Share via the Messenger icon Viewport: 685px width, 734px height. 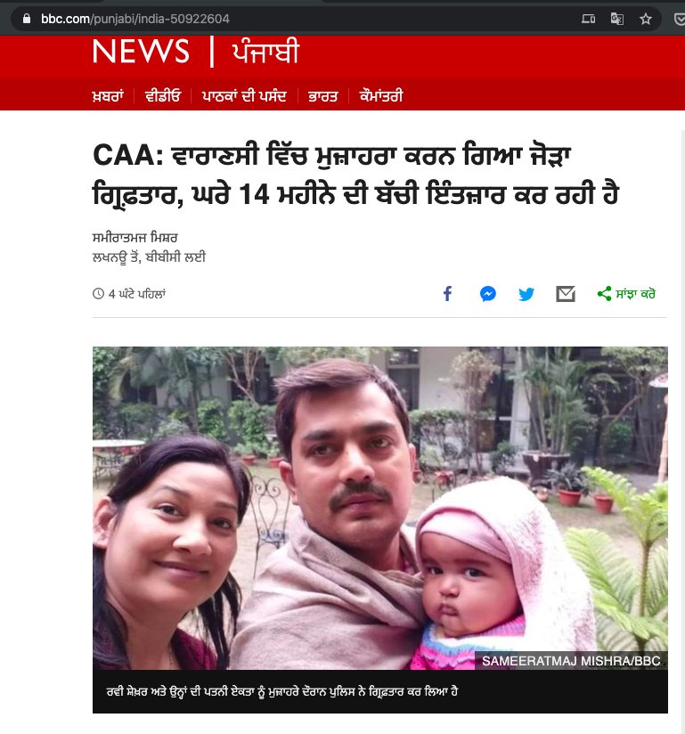tap(488, 294)
